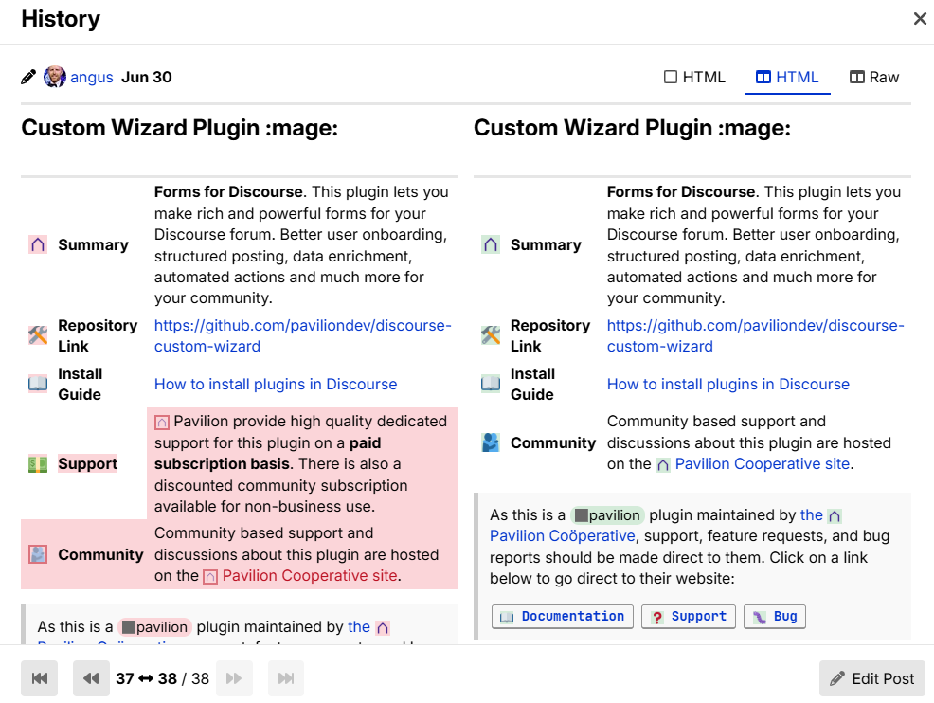934x703 pixels.
Task: Go to next revision
Action: (234, 678)
